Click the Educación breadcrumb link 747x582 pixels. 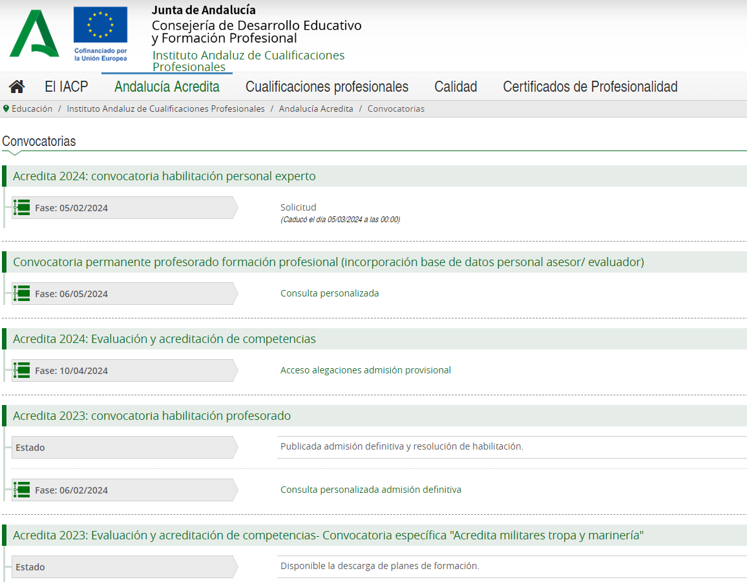tap(32, 109)
